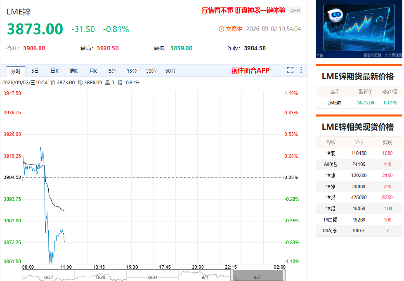Click the A00铝 spot price row
The image size is (404, 281).
coord(359,164)
